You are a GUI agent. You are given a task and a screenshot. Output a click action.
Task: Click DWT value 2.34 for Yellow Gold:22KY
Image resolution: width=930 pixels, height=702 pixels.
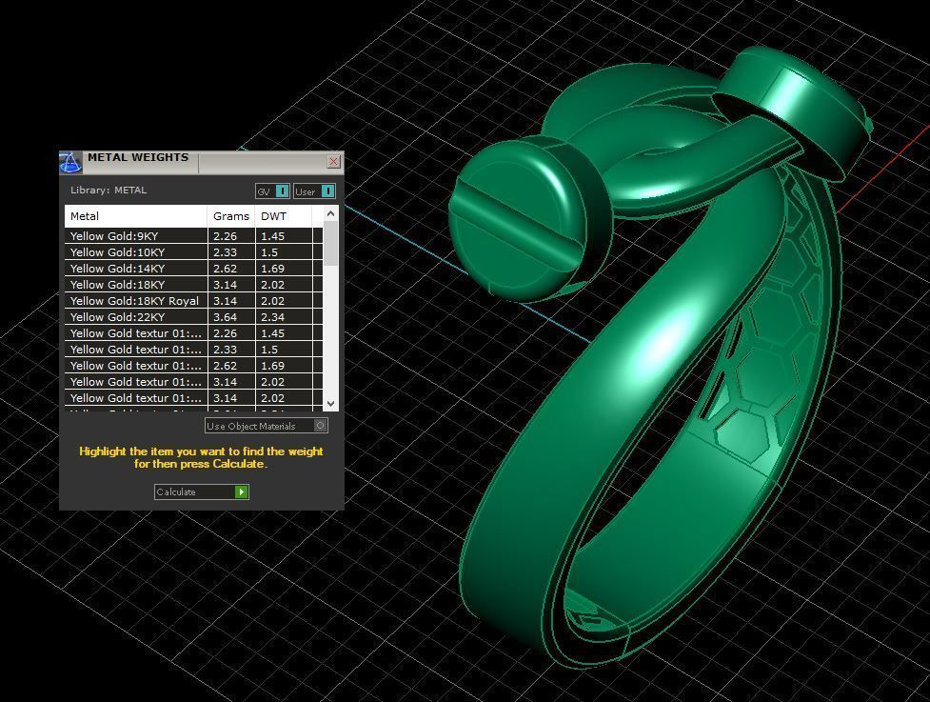pyautogui.click(x=273, y=317)
